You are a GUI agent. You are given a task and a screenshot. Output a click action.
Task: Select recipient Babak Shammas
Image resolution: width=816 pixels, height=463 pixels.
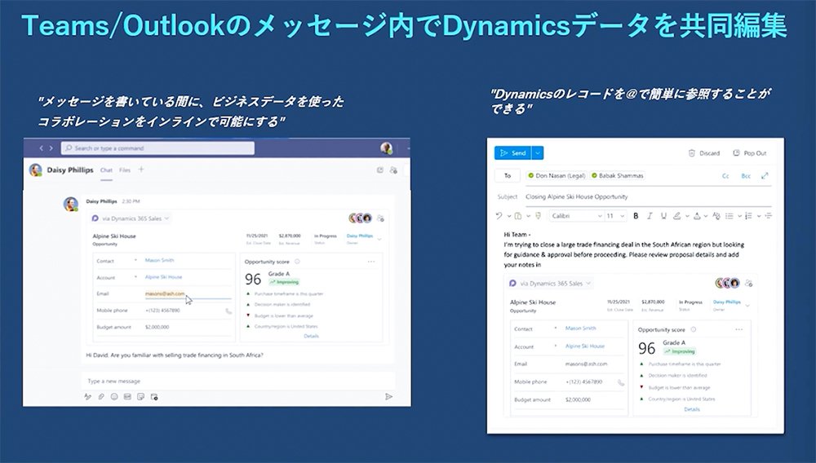pos(617,175)
